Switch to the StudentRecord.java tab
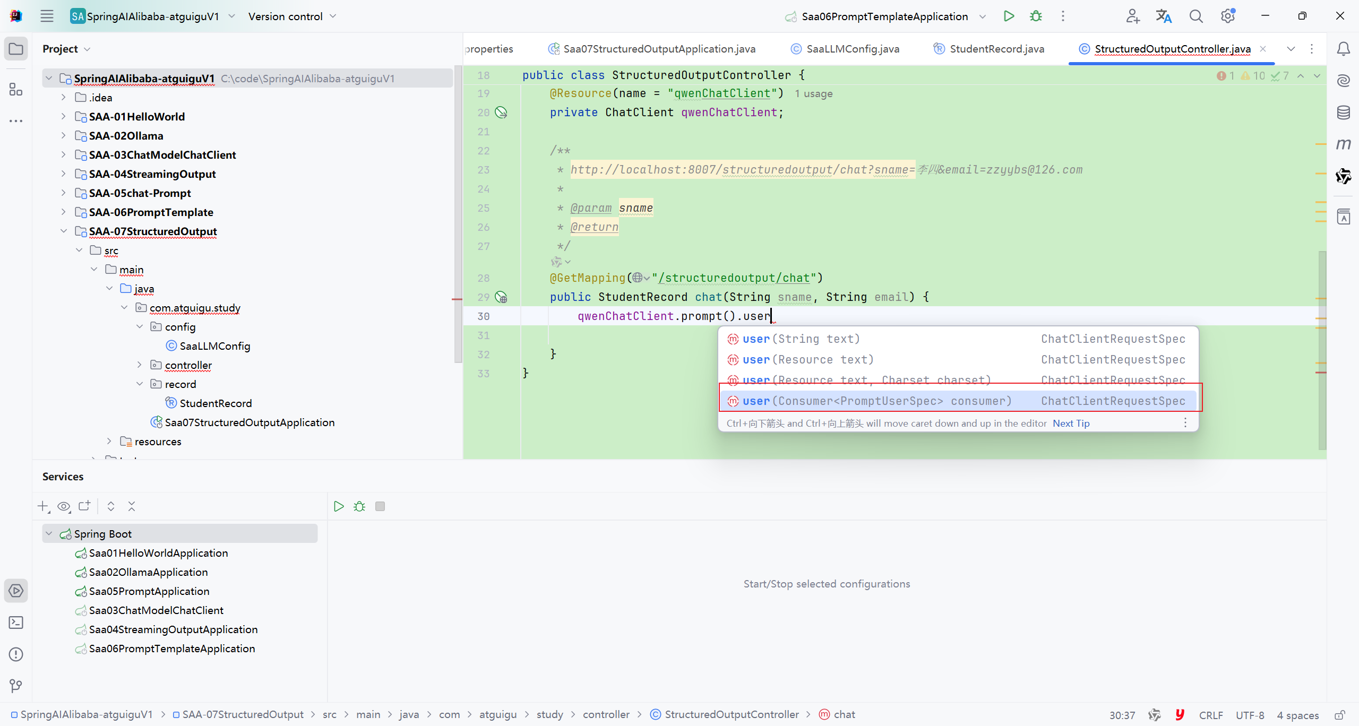Image resolution: width=1359 pixels, height=726 pixels. coord(996,49)
